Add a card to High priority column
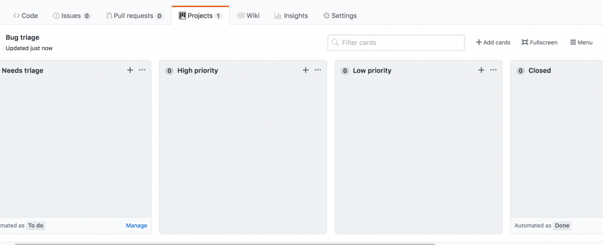 coord(306,70)
